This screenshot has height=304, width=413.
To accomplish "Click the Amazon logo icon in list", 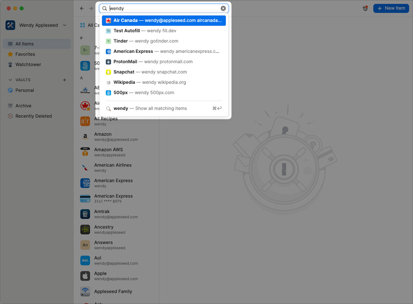I will tap(85, 137).
